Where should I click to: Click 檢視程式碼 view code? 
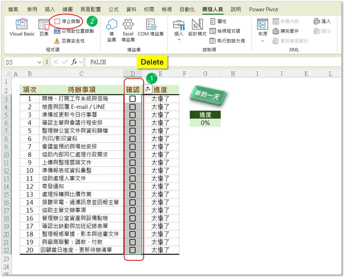(225, 31)
